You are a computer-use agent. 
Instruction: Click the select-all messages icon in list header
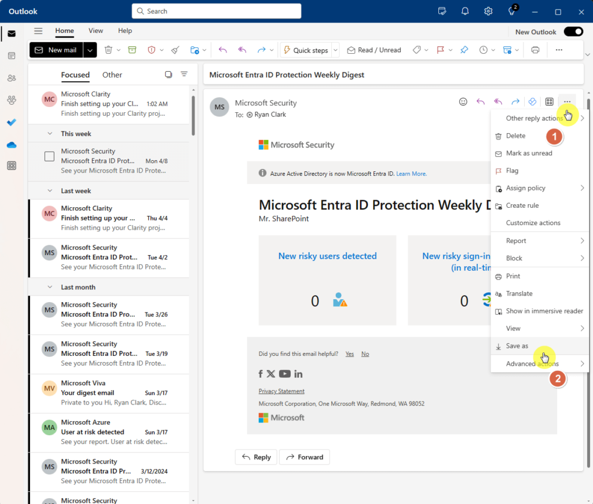tap(169, 75)
